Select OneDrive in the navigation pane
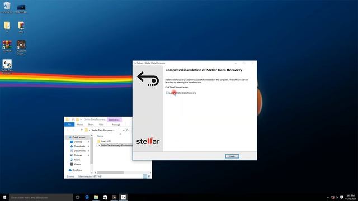Screen dimensions: 358x201 (x=77, y=170)
